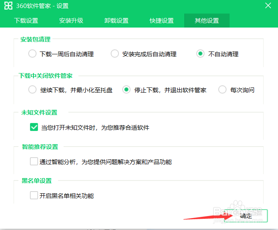The width and height of the screenshot is (278, 230).
Task: Enable 通过智能分析 recommendation checkbox
Action: (34, 161)
